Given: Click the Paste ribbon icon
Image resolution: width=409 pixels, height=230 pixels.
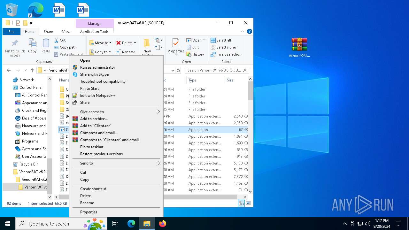Looking at the screenshot, I should pyautogui.click(x=46, y=46).
